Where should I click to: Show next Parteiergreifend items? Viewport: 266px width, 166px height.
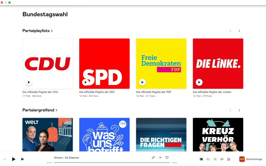click(x=239, y=110)
